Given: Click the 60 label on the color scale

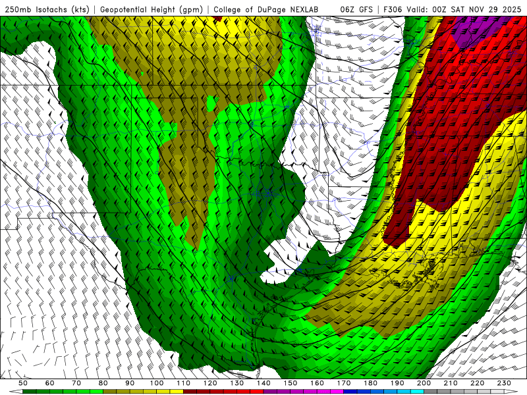Looking at the screenshot, I should pyautogui.click(x=50, y=383).
